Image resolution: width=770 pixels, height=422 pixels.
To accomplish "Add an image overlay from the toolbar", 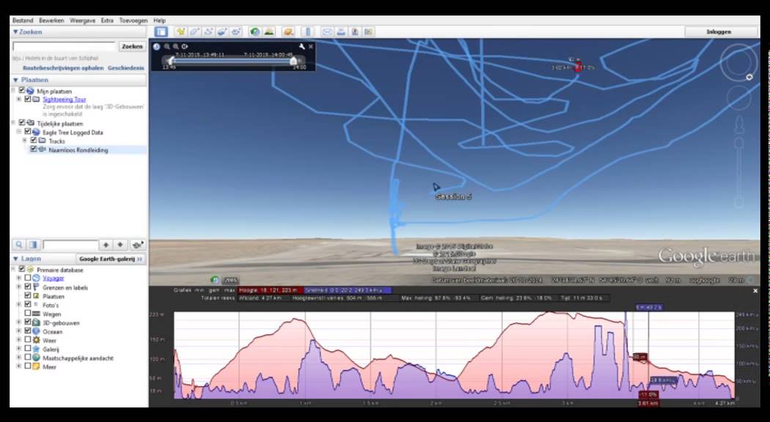I will tap(222, 32).
